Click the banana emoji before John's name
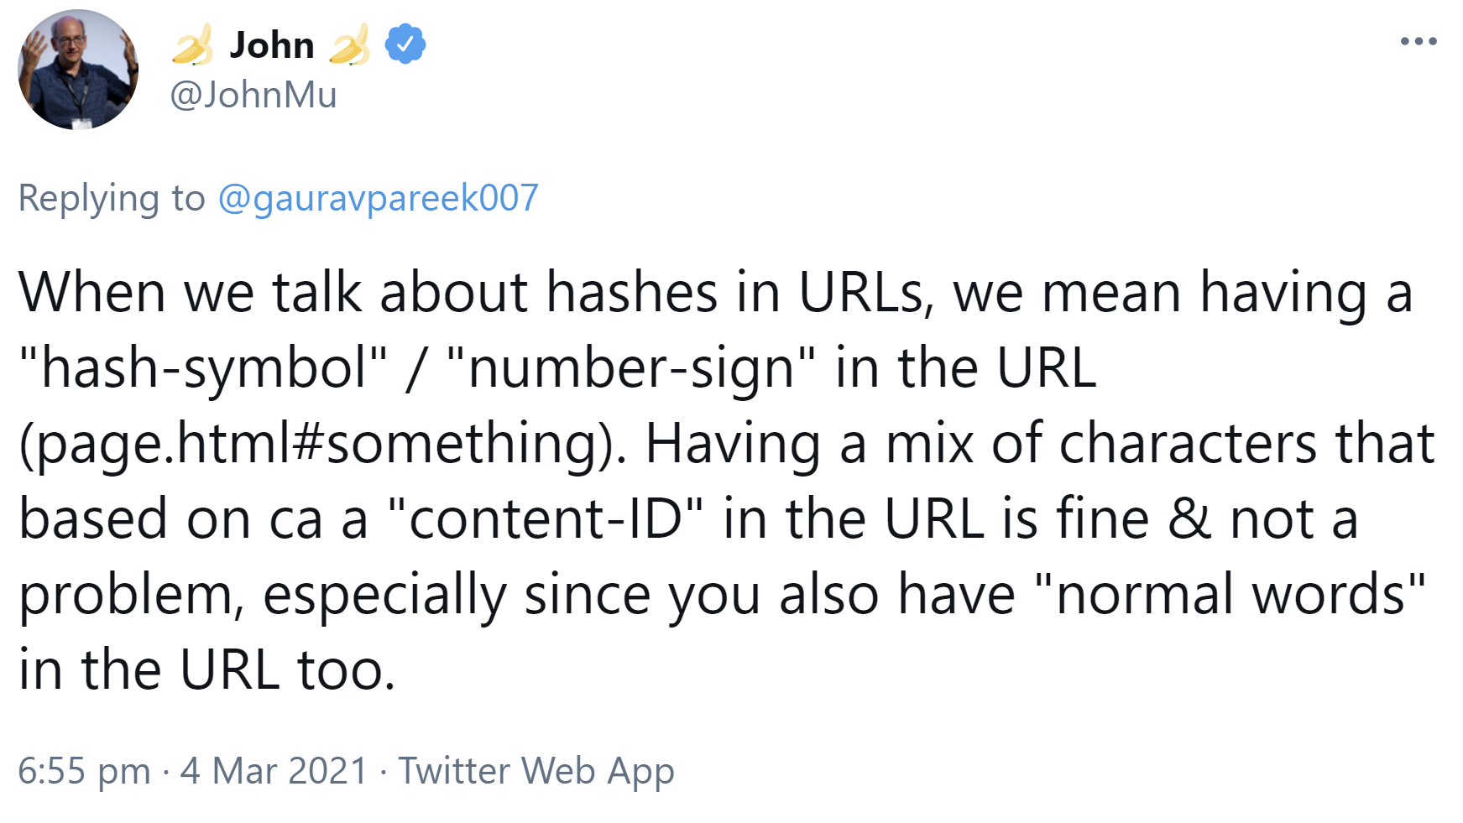Screen dimensions: 1463x823 (x=192, y=44)
